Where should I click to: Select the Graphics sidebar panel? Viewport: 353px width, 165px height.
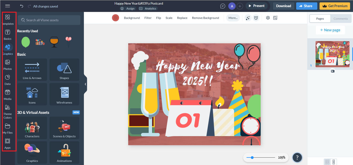tap(8, 50)
